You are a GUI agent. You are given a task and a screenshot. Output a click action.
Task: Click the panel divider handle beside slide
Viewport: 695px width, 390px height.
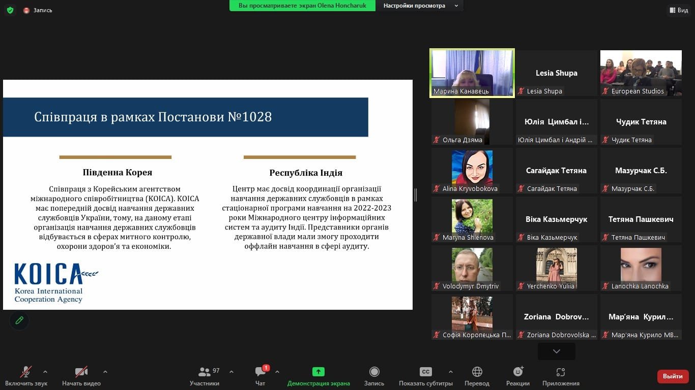(416, 194)
